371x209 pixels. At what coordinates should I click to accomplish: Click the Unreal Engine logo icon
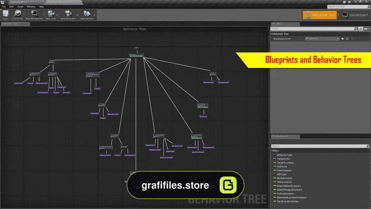(x=2, y=2)
